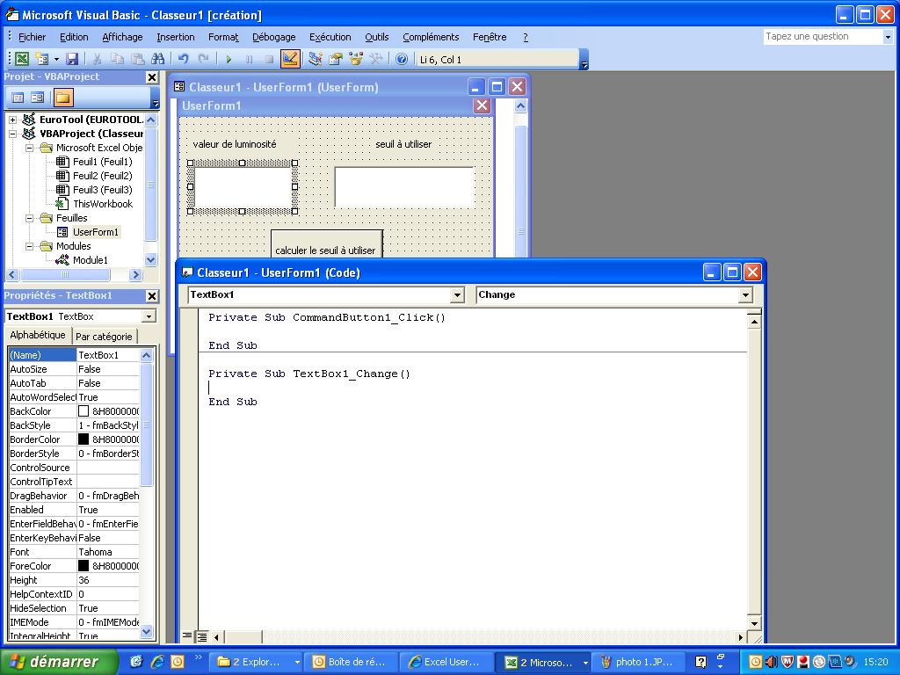Click 'calculer le seuil à utiliser' button on form
Screen dimensions: 900x675
coord(326,244)
